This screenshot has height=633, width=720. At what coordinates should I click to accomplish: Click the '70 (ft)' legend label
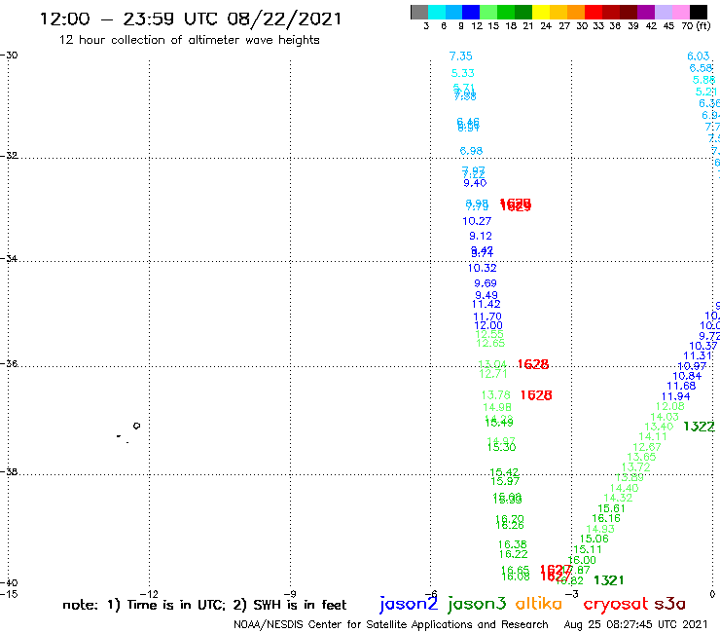[696, 25]
